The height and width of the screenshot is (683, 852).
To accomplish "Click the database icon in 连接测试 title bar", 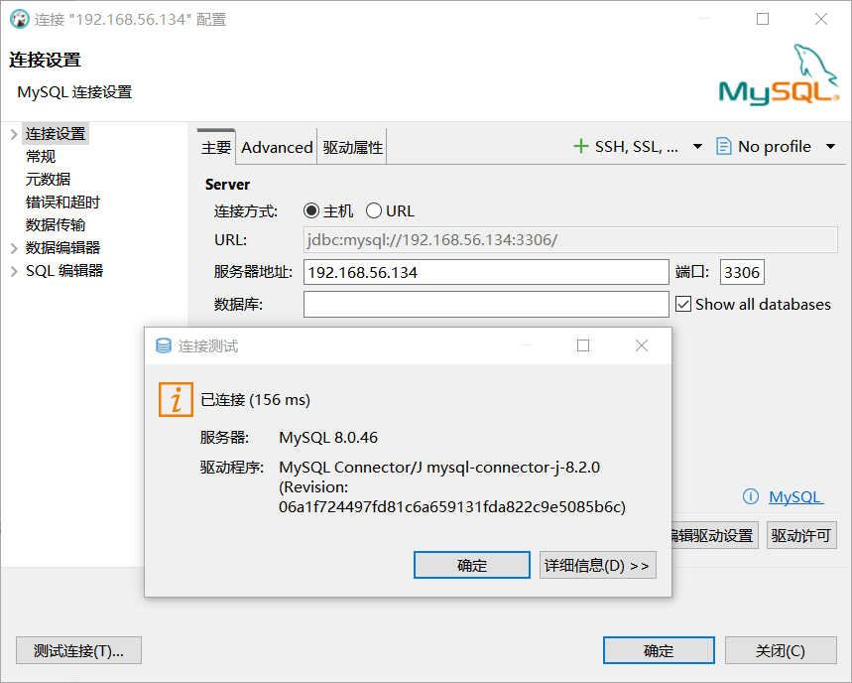I will click(x=164, y=345).
